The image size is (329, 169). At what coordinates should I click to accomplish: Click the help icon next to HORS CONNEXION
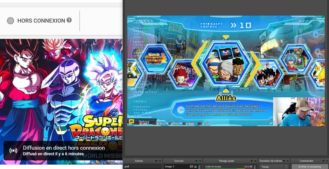69,20
